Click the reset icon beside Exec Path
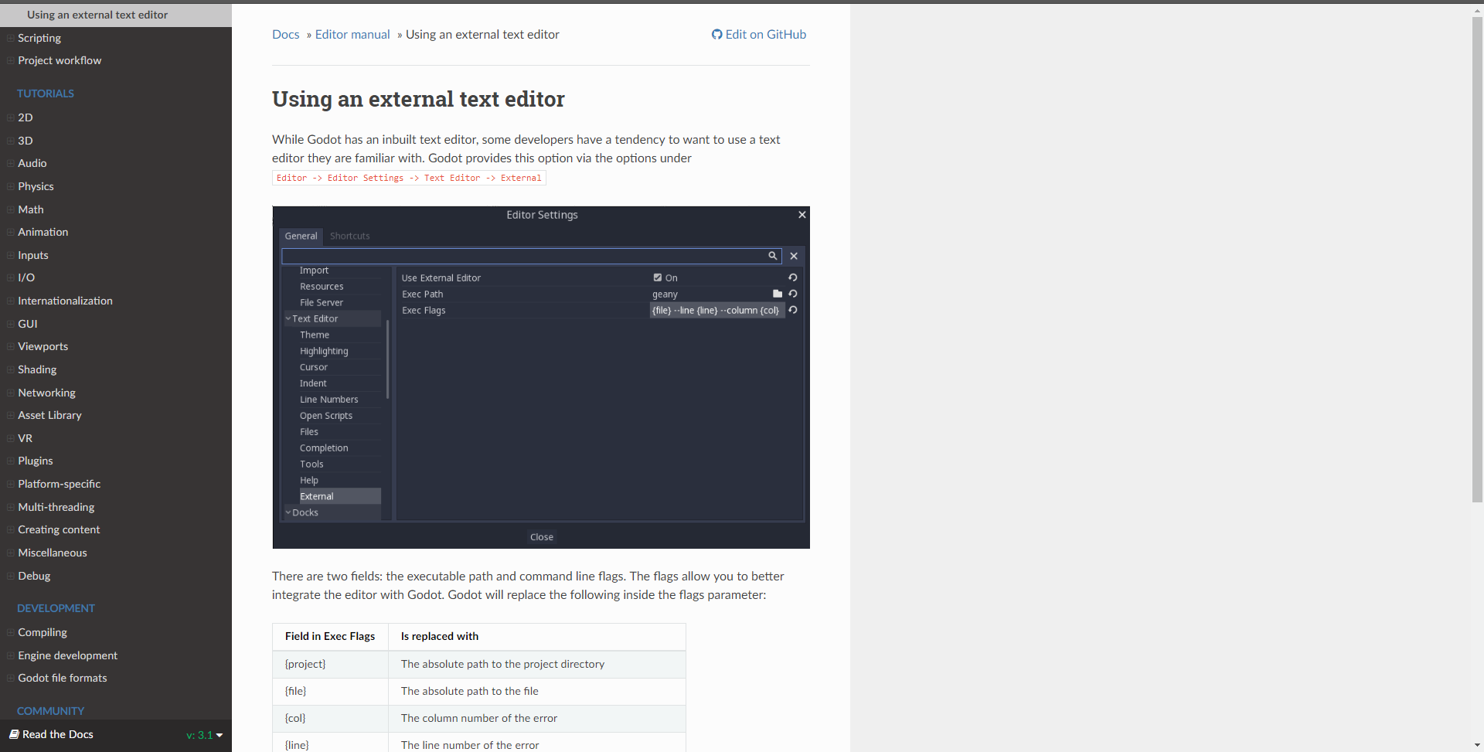This screenshot has height=752, width=1484. 793,294
